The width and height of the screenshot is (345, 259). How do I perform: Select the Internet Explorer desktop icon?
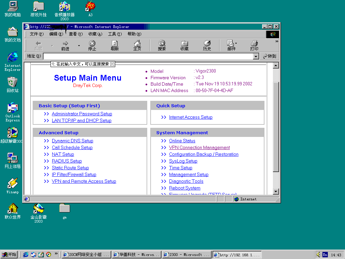pyautogui.click(x=12, y=61)
